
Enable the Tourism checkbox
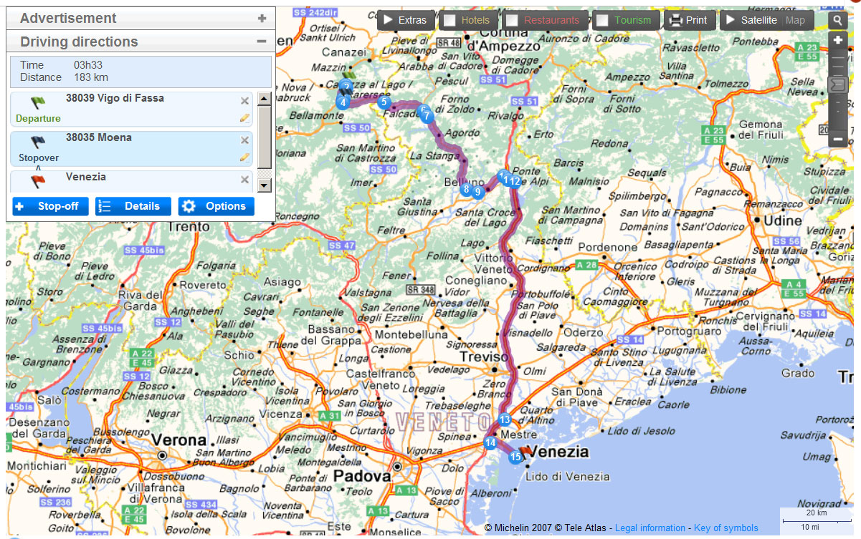click(x=602, y=20)
